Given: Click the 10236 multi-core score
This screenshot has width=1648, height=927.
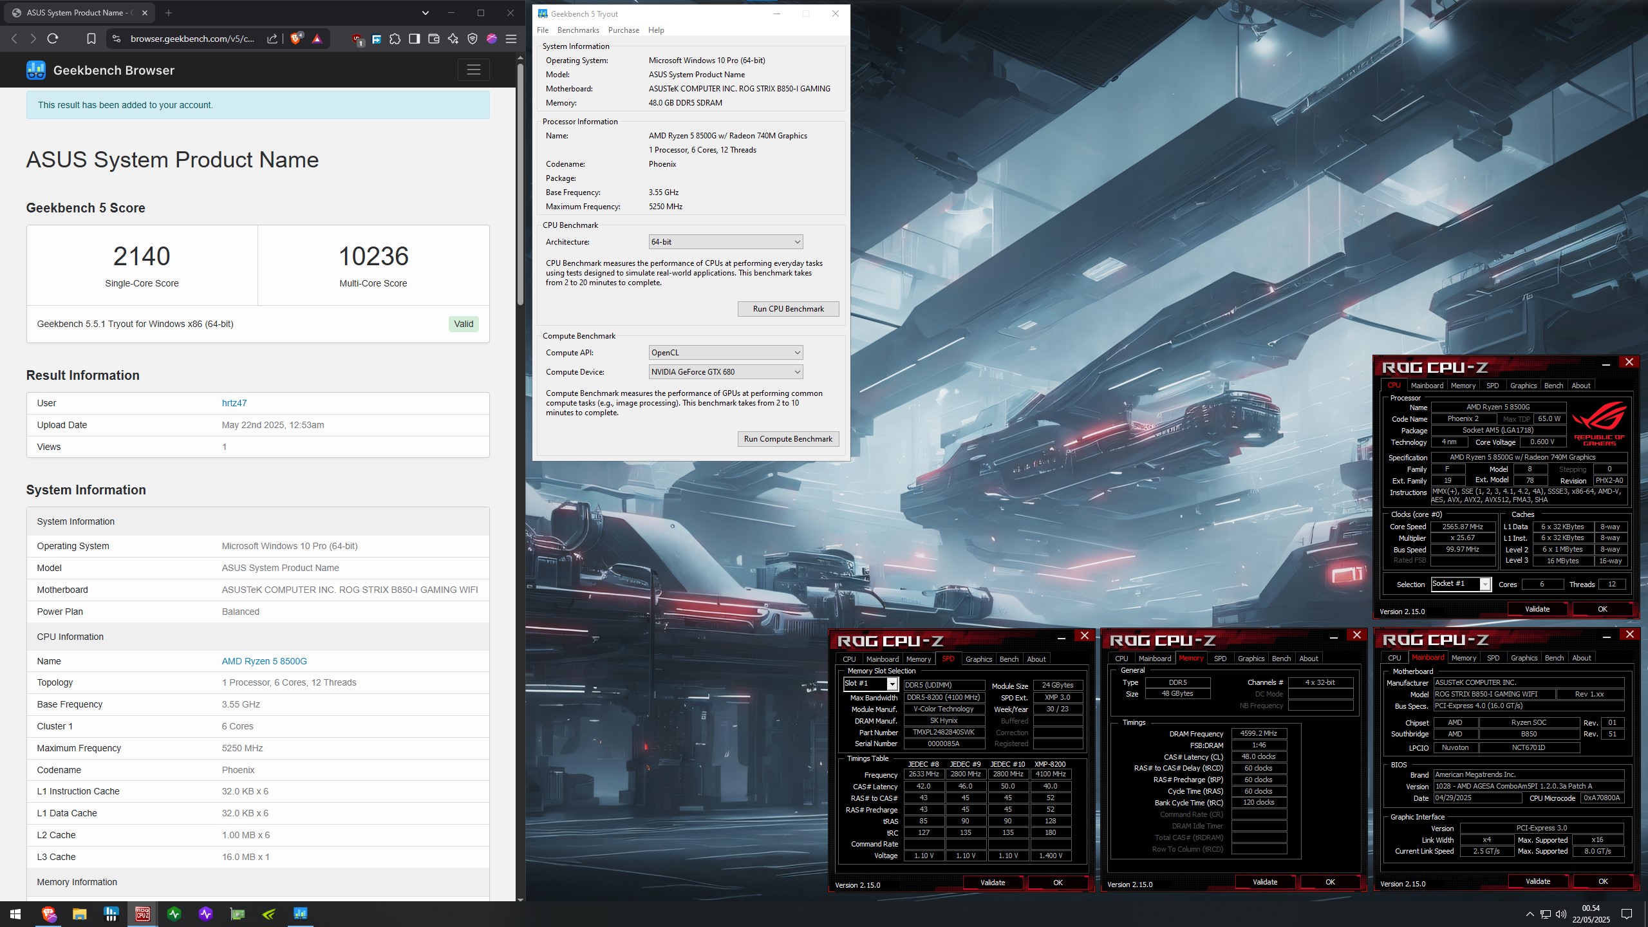Looking at the screenshot, I should coord(373,256).
